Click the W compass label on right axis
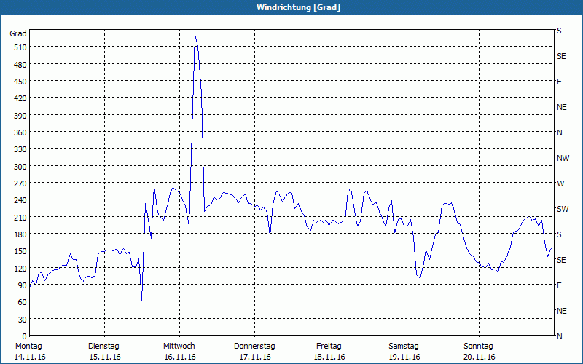This screenshot has width=583, height=364. pos(560,183)
